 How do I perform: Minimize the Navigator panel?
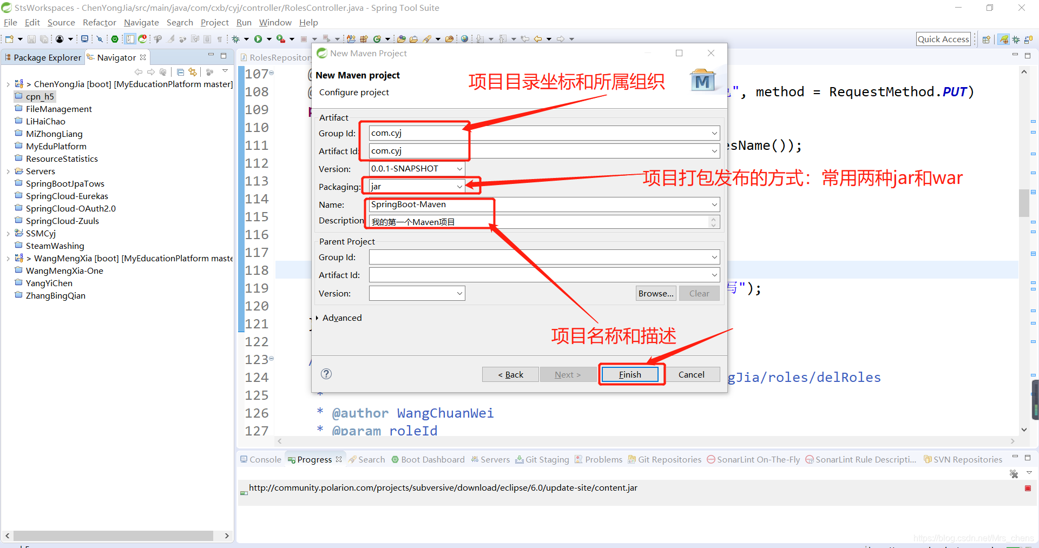pyautogui.click(x=211, y=55)
